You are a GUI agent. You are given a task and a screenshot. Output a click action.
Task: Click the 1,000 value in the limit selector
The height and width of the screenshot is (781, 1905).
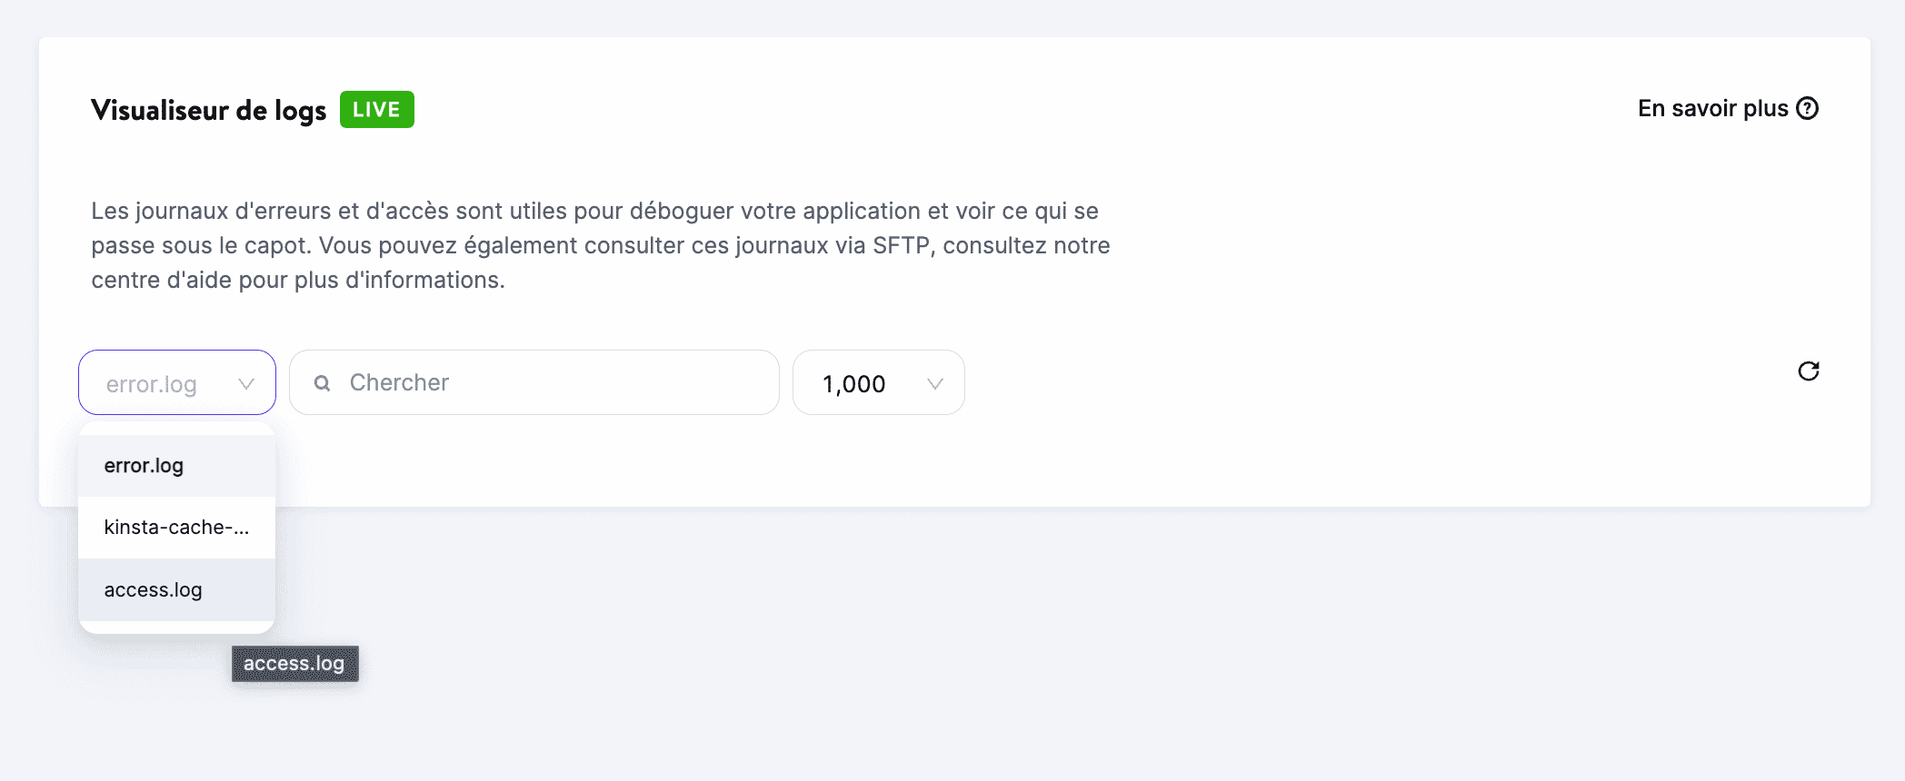(x=854, y=383)
